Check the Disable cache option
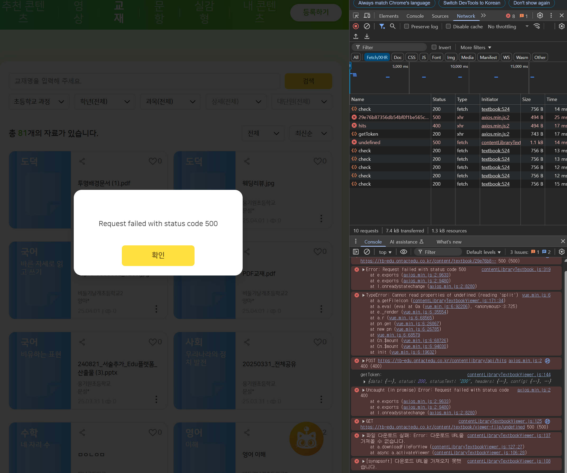This screenshot has width=567, height=473. [448, 26]
